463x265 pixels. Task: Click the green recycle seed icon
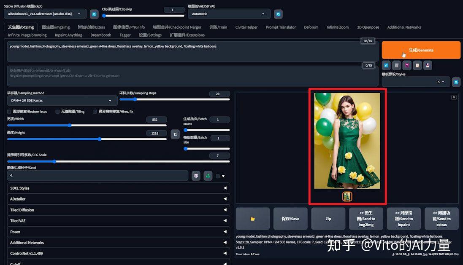point(208,176)
